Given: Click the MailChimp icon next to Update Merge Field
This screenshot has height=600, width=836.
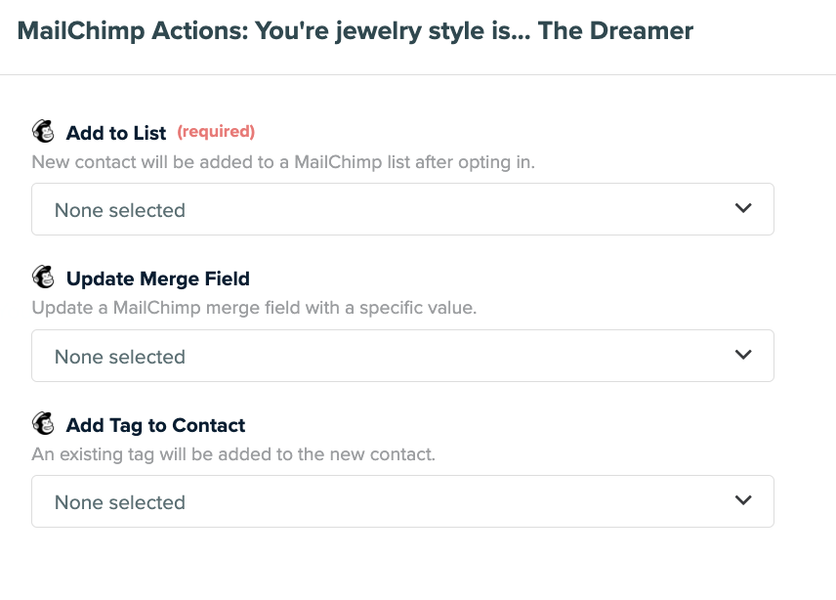Looking at the screenshot, I should (45, 278).
